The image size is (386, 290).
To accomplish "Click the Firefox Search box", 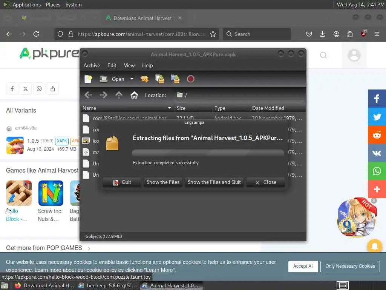I will coord(257,34).
